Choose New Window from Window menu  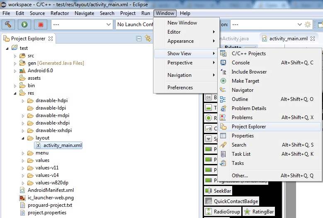[187, 23]
